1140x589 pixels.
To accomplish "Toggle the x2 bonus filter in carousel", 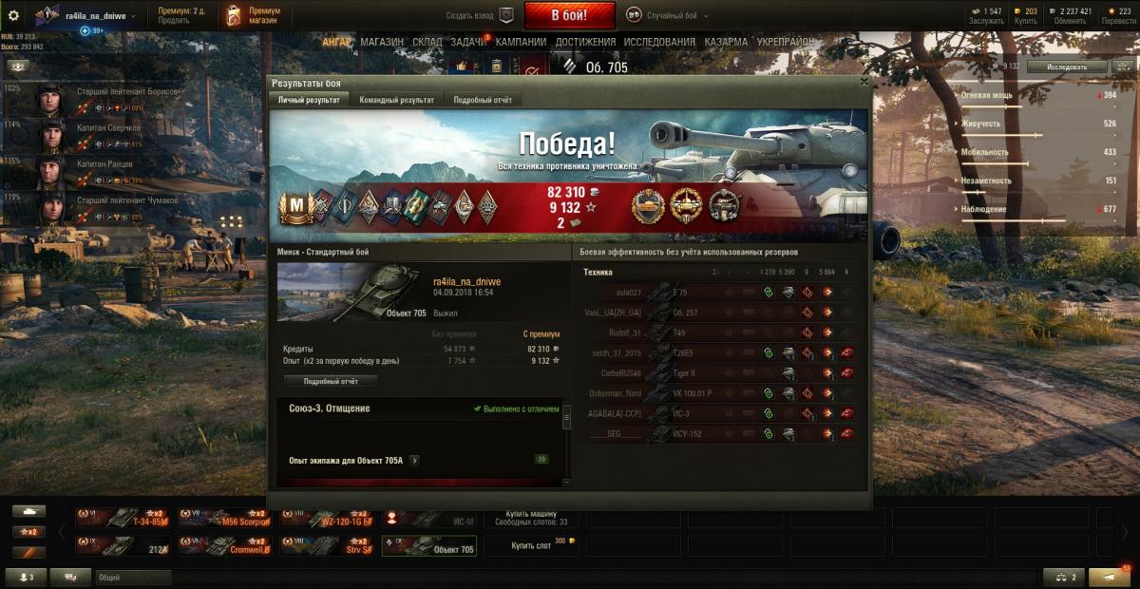I will click(28, 531).
